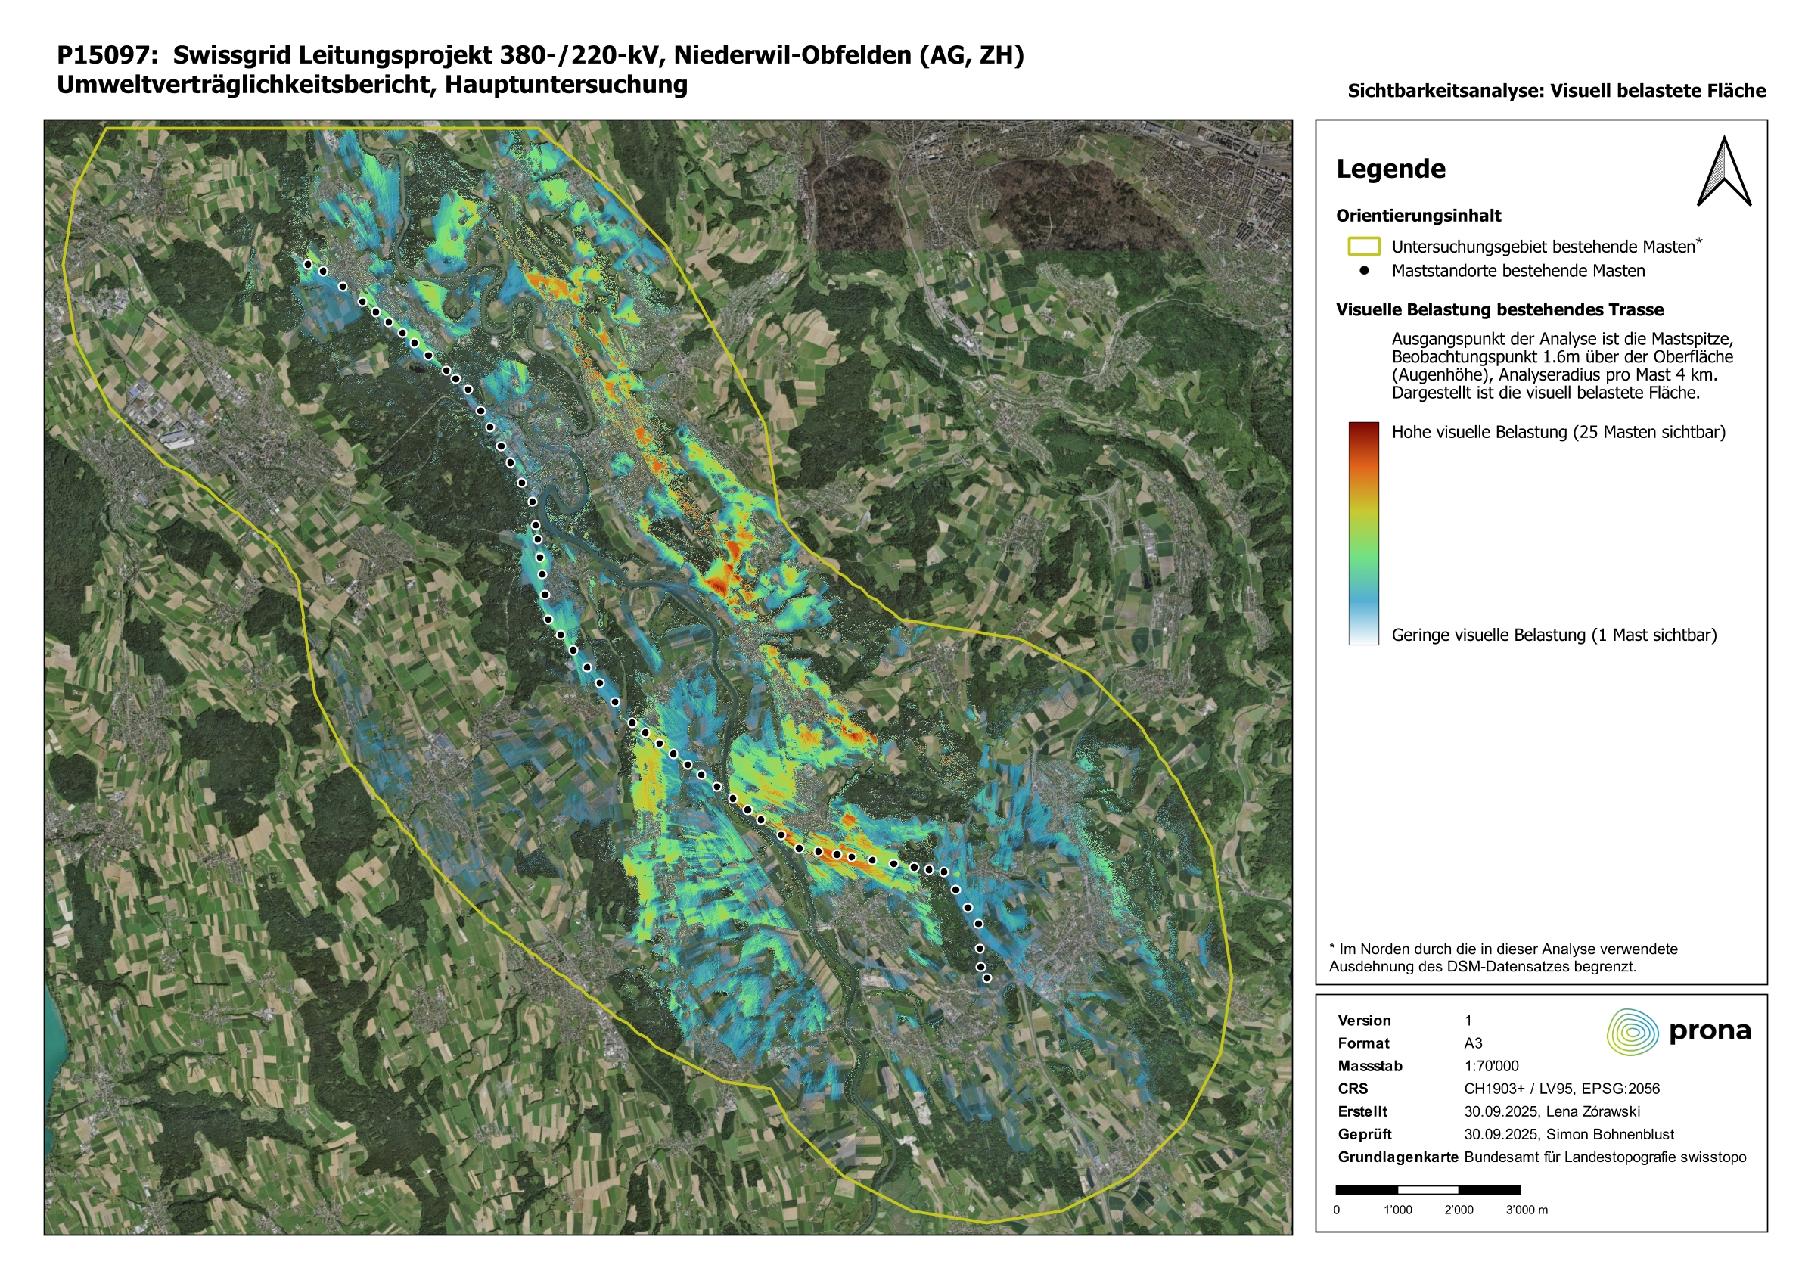Image resolution: width=1802 pixels, height=1274 pixels.
Task: Click the Format value 'A3'
Action: coord(1473,1043)
